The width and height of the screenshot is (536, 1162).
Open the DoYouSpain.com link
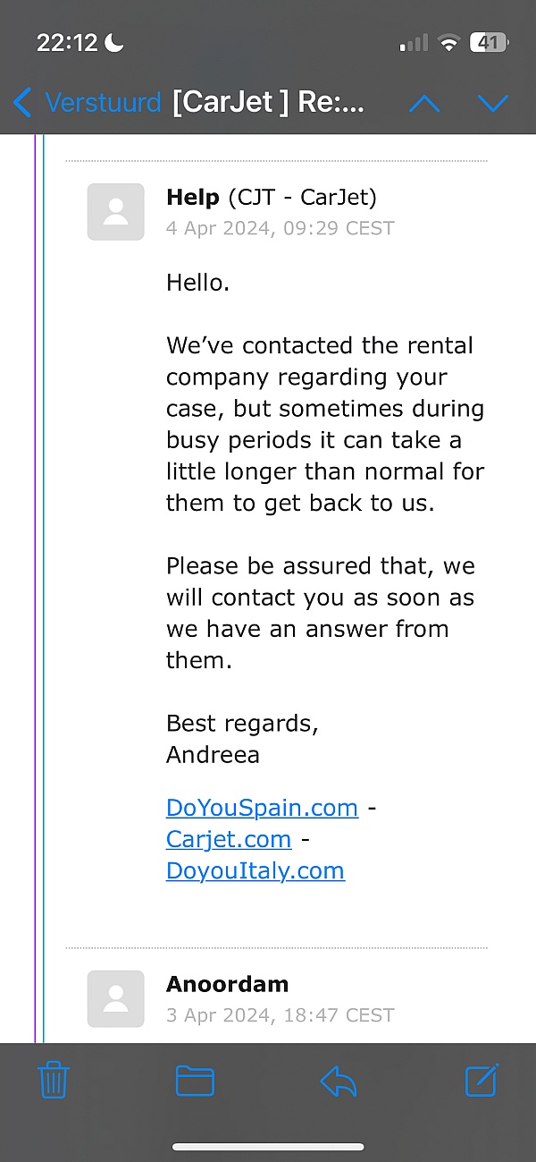(262, 808)
